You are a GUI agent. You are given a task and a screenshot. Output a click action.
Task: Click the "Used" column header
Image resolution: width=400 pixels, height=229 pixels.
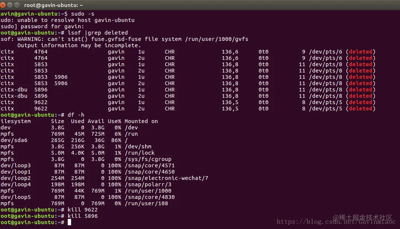point(77,121)
